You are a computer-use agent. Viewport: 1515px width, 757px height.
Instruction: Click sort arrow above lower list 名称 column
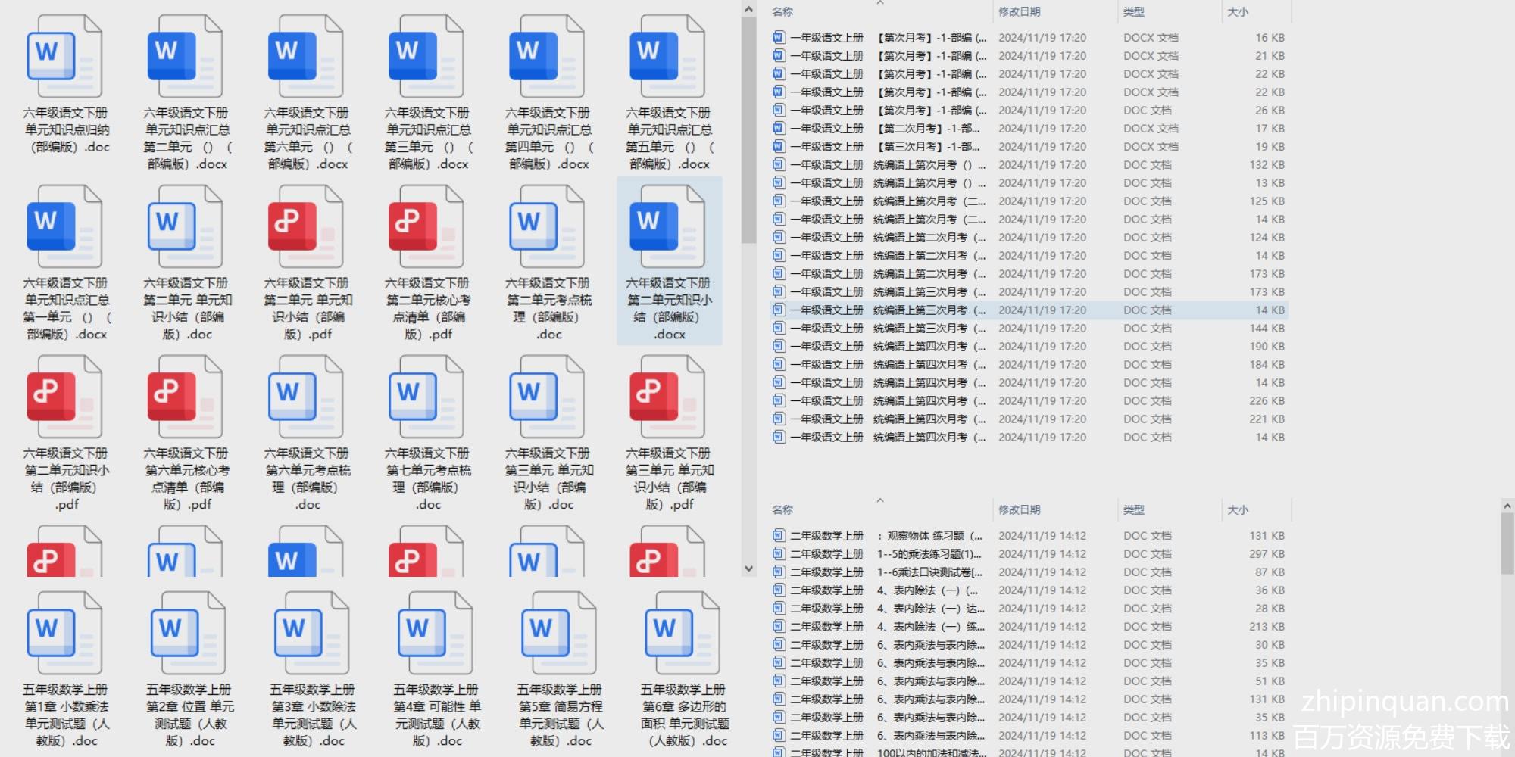point(880,500)
